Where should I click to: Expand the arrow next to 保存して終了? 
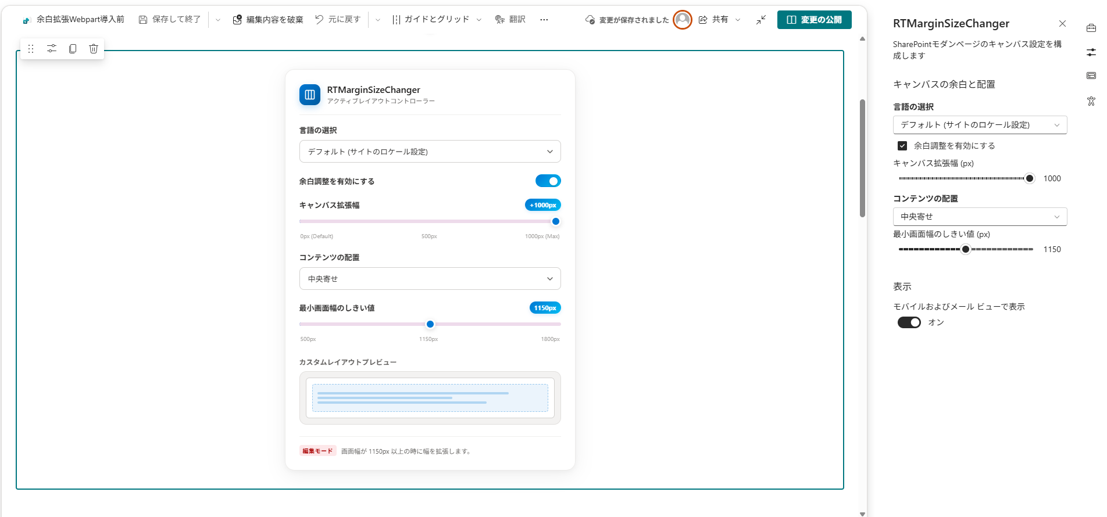point(218,20)
